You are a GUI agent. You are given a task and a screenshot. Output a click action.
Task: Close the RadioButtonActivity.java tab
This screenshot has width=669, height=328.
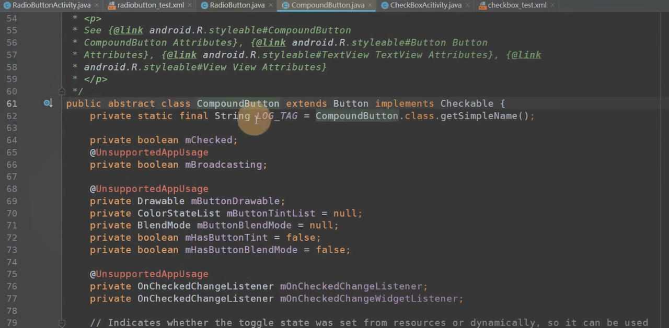click(x=97, y=5)
